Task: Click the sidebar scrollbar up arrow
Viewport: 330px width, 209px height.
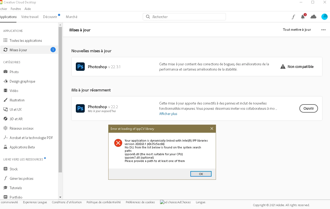Action: pos(60,25)
